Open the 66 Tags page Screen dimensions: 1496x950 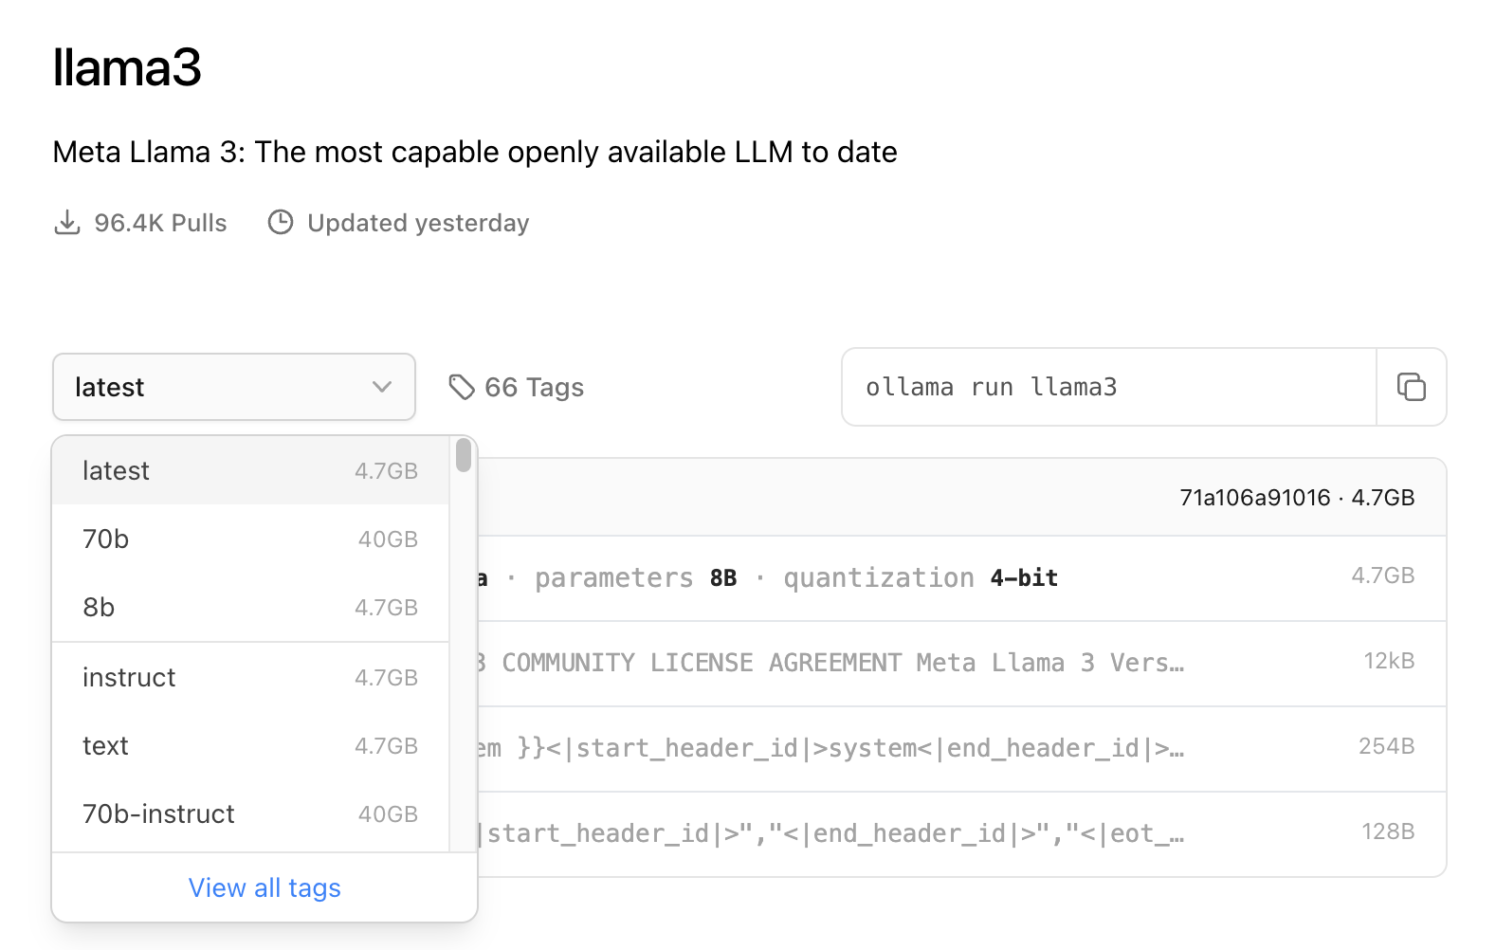click(x=534, y=387)
